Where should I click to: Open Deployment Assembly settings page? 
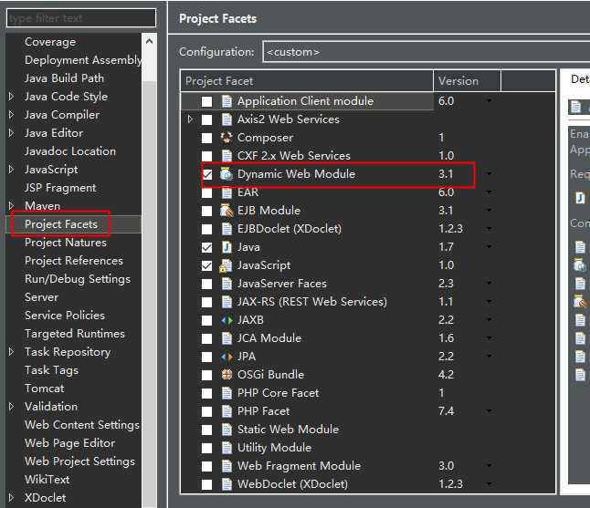pyautogui.click(x=83, y=60)
